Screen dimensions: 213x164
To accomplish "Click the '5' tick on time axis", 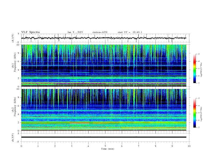I will (x=105, y=146).
